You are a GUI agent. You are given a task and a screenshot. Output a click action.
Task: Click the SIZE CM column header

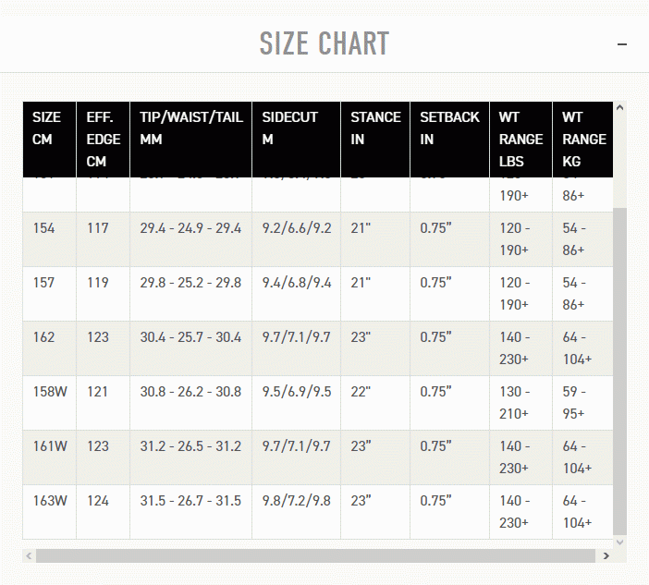pos(50,140)
